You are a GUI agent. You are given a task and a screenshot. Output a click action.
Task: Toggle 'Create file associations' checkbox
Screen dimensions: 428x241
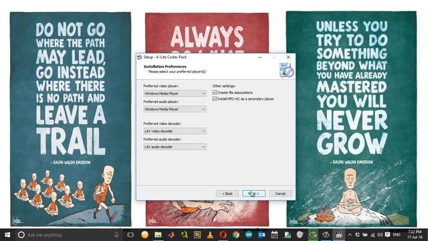pyautogui.click(x=215, y=92)
